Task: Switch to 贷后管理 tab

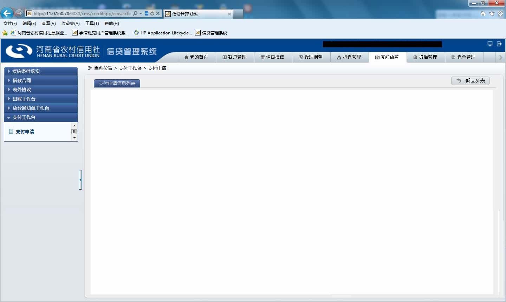Action: [x=426, y=57]
